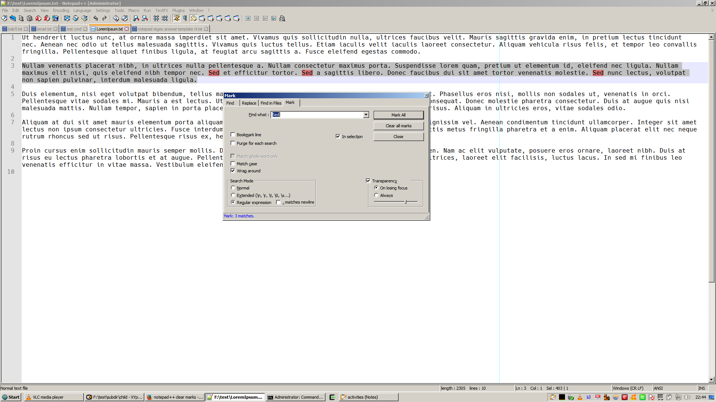The height and width of the screenshot is (402, 716).
Task: Switch to the Replace tab
Action: pos(248,103)
